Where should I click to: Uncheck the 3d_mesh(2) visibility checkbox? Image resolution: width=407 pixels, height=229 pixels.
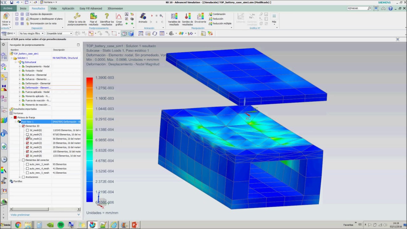pos(27,143)
